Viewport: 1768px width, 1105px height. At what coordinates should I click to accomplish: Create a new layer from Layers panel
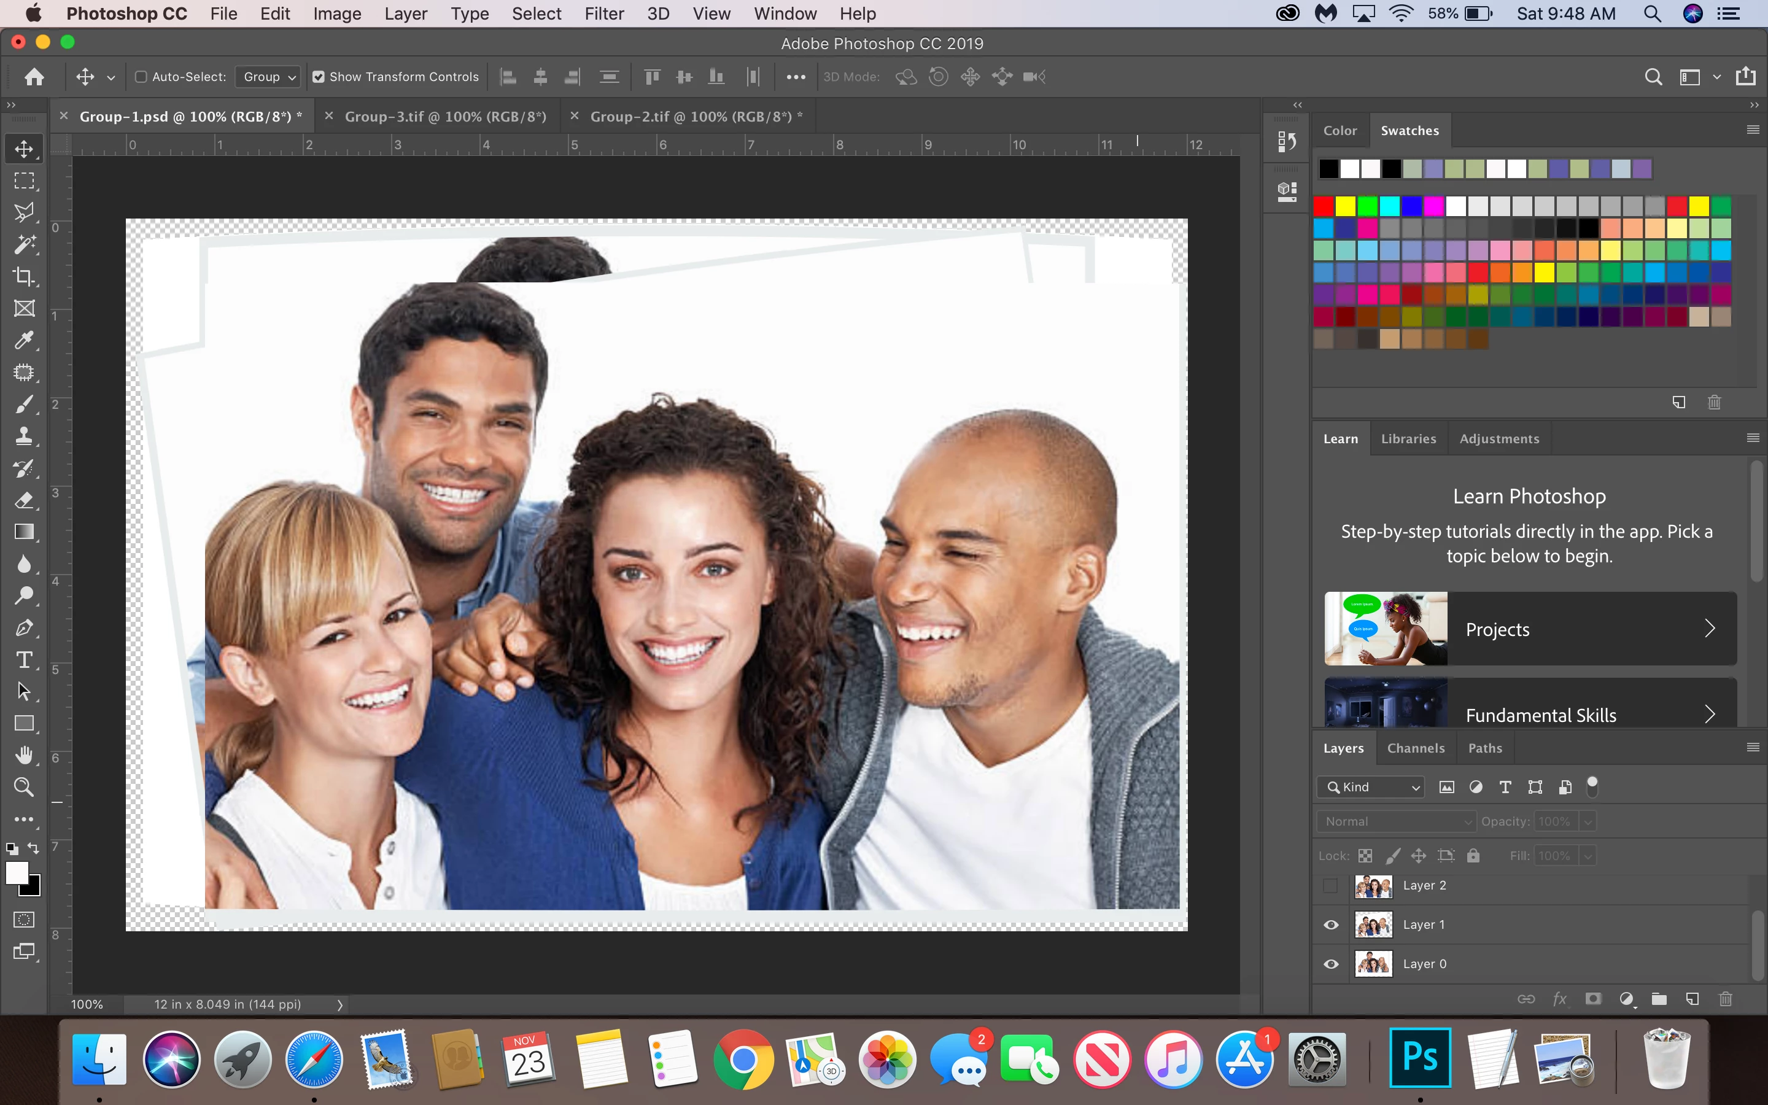[1692, 999]
